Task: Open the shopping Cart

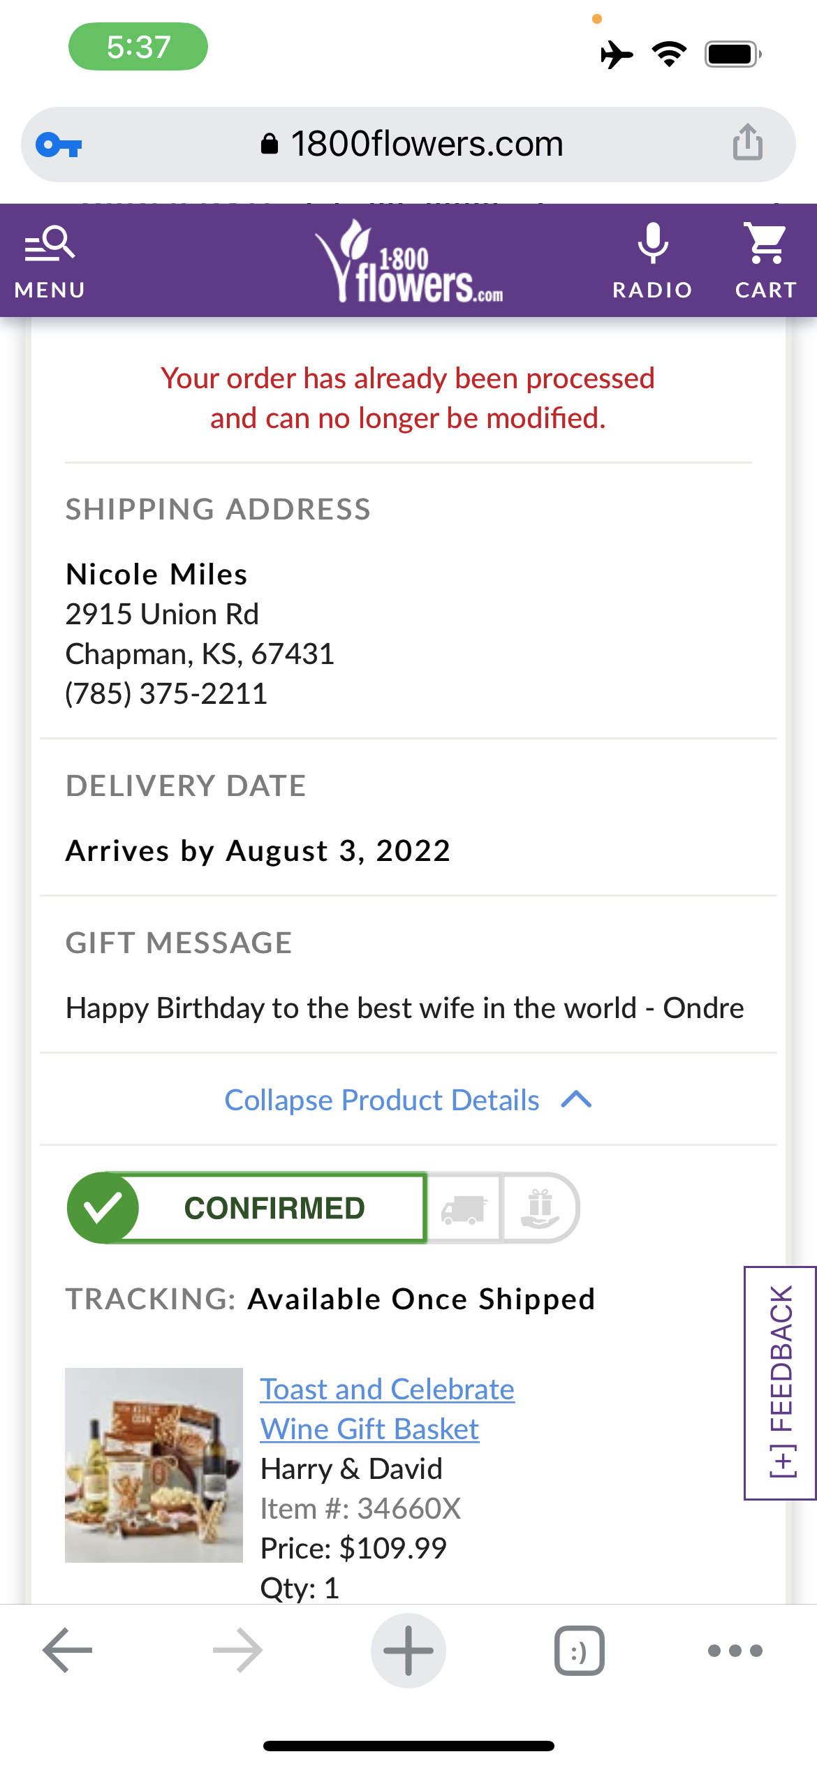Action: [765, 260]
